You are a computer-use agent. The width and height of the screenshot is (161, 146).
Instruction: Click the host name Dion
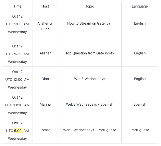pos(45,79)
